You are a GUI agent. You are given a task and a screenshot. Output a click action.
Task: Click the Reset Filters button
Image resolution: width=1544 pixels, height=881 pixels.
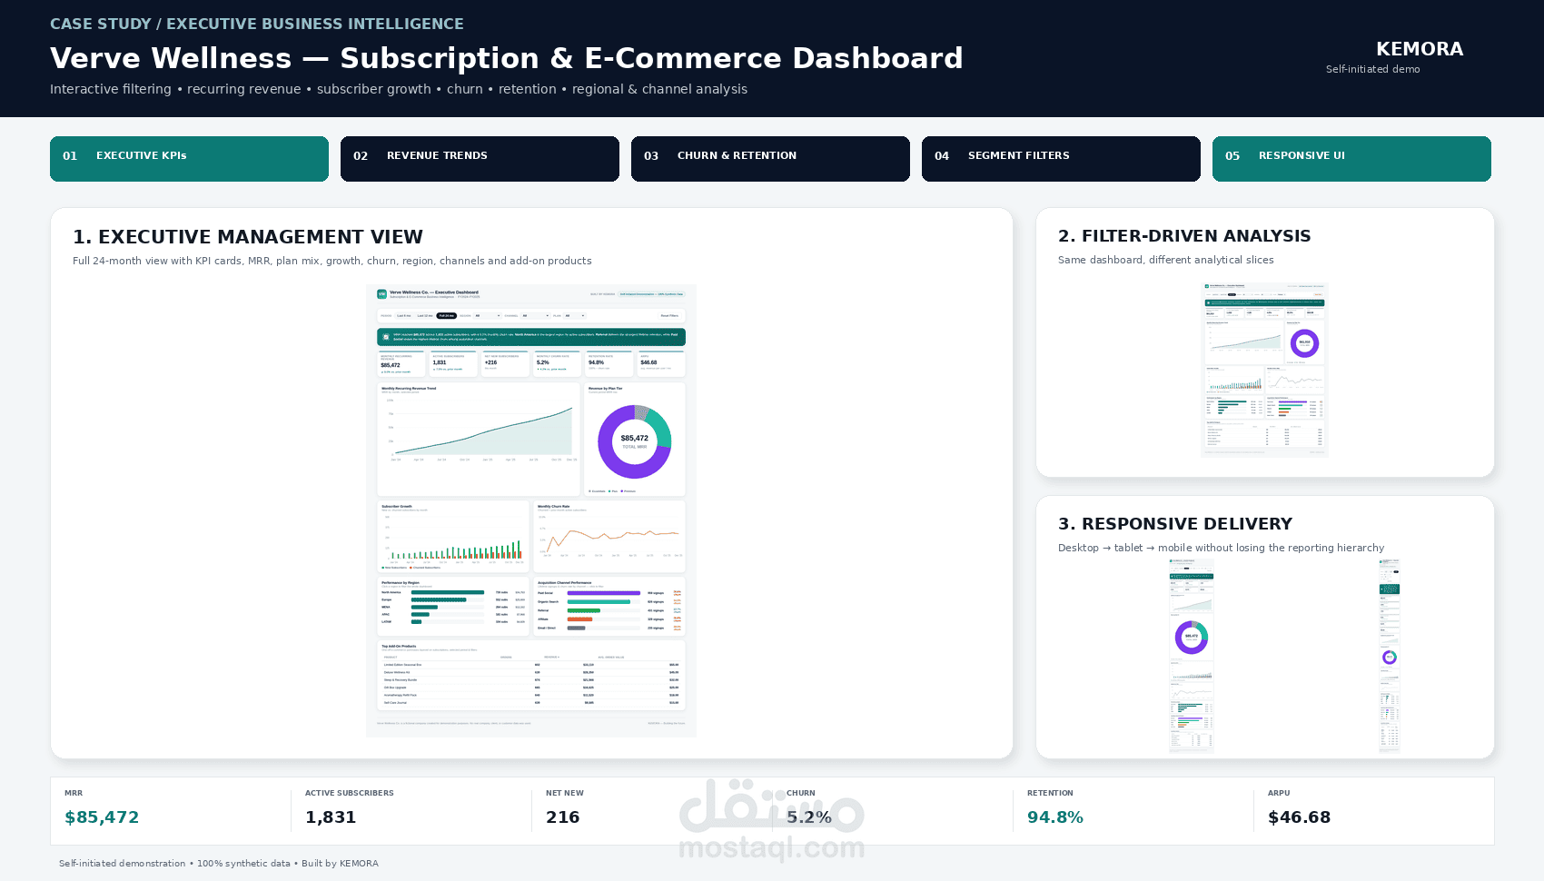[669, 316]
